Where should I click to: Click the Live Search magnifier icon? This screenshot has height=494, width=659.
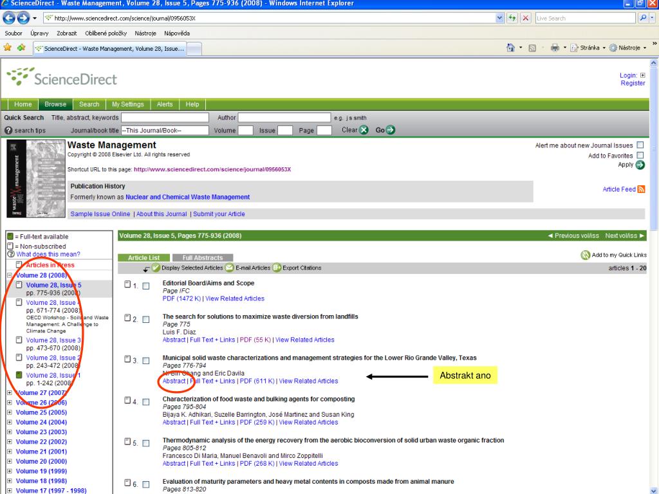pyautogui.click(x=643, y=18)
